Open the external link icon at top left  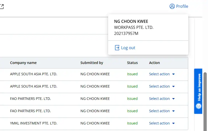pos(2,7)
